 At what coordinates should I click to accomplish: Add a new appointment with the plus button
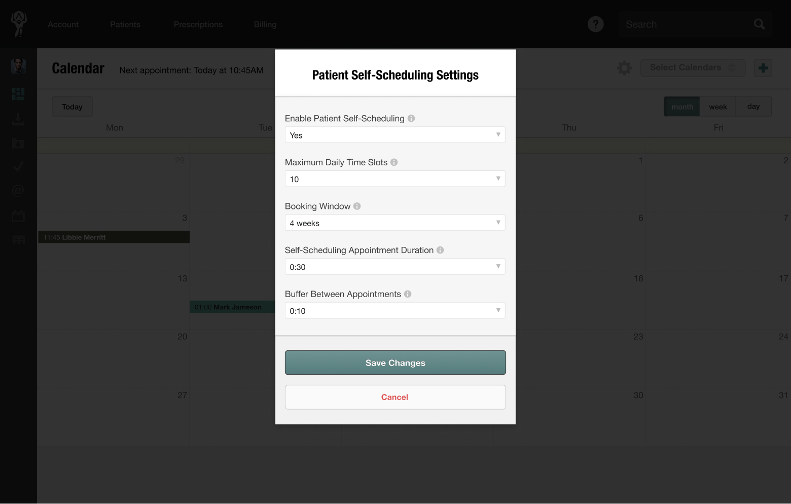(x=764, y=67)
